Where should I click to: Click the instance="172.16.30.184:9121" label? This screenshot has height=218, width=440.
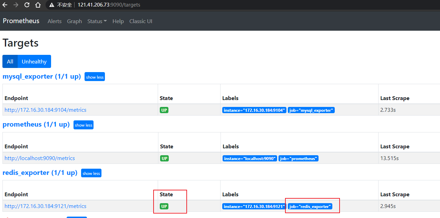tap(254, 207)
